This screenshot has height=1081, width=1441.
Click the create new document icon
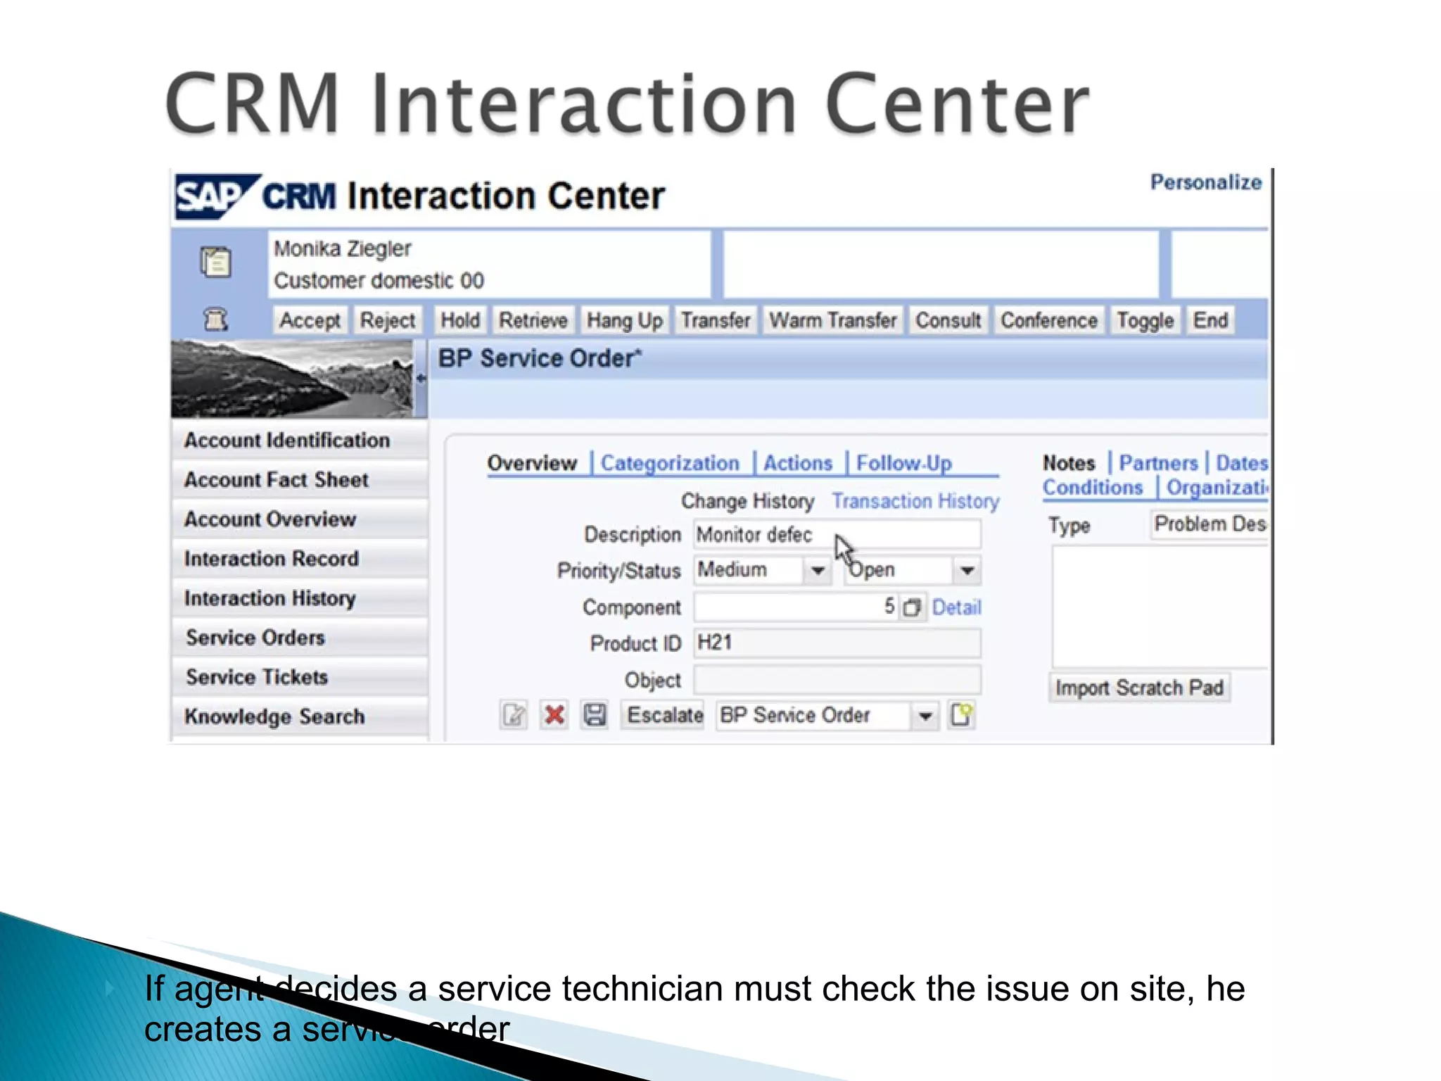[x=961, y=715]
